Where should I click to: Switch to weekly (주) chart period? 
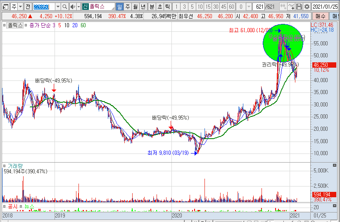point(127,7)
